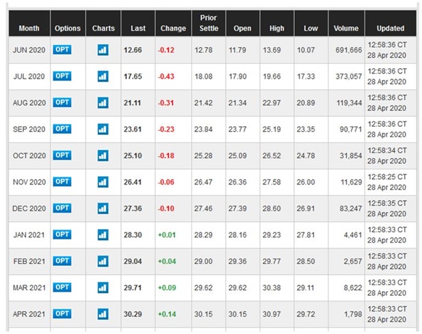The image size is (422, 334).
Task: Open the chart for JUL 2020
Action: tap(103, 76)
